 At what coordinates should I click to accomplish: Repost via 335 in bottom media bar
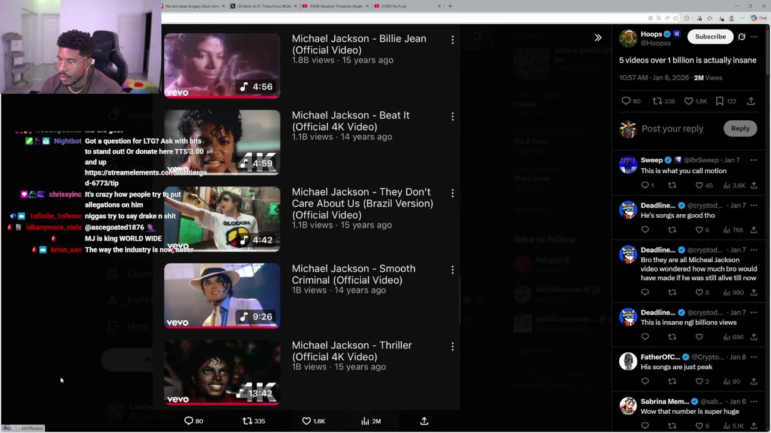[x=254, y=421]
